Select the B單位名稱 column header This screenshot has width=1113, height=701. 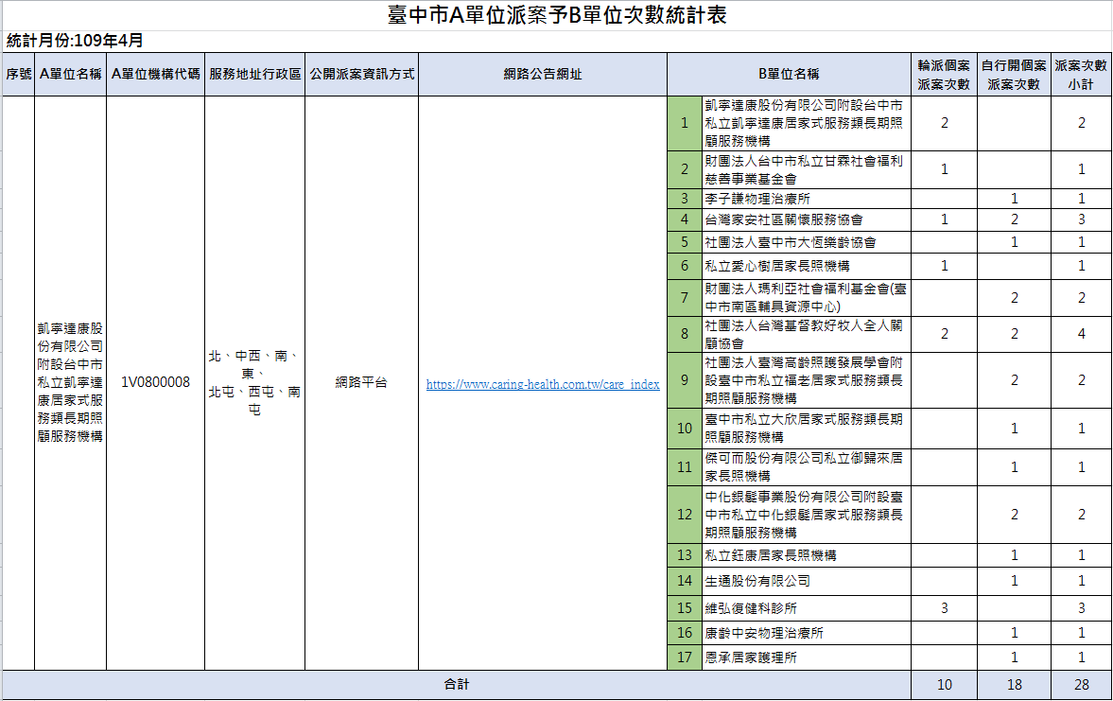790,74
